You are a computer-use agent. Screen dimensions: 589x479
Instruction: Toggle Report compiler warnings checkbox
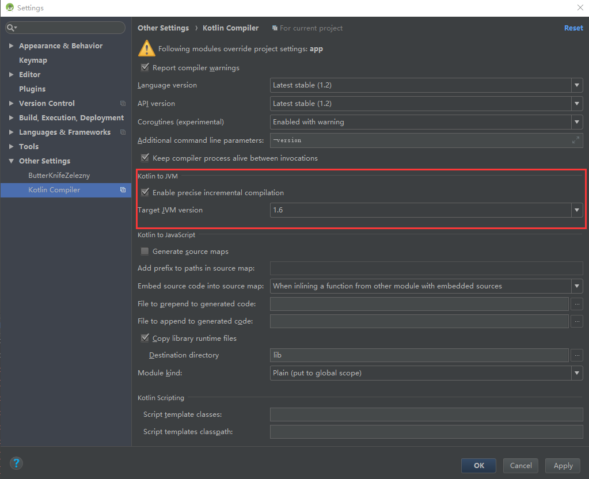coord(145,67)
